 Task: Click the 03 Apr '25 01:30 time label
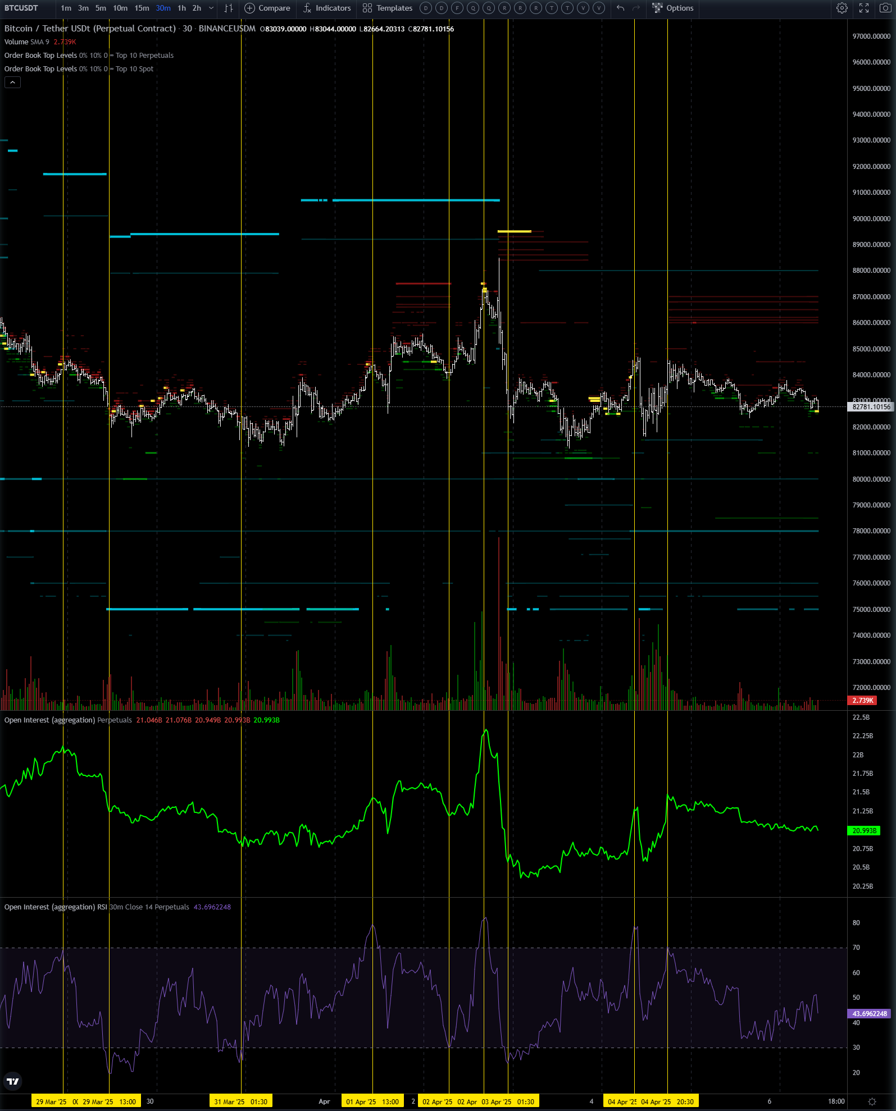(508, 1101)
